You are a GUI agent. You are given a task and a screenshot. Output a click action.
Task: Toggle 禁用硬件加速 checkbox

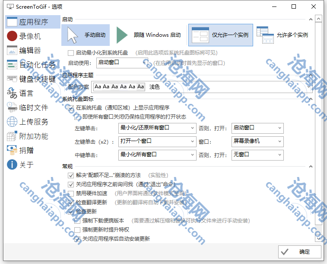(x=71, y=193)
